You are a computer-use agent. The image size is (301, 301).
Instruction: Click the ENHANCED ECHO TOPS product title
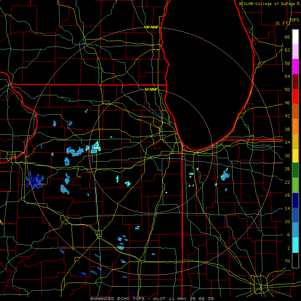click(117, 299)
